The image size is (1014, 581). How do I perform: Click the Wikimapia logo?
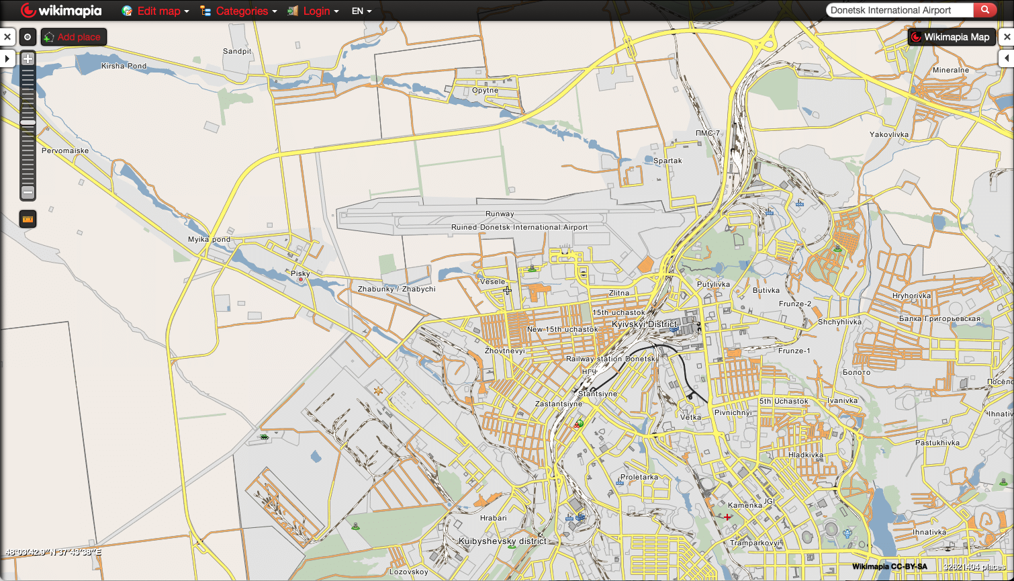point(61,10)
